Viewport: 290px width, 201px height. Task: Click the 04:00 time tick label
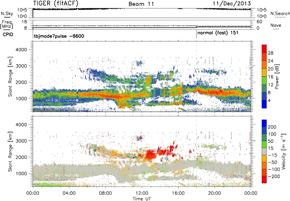click(x=69, y=193)
